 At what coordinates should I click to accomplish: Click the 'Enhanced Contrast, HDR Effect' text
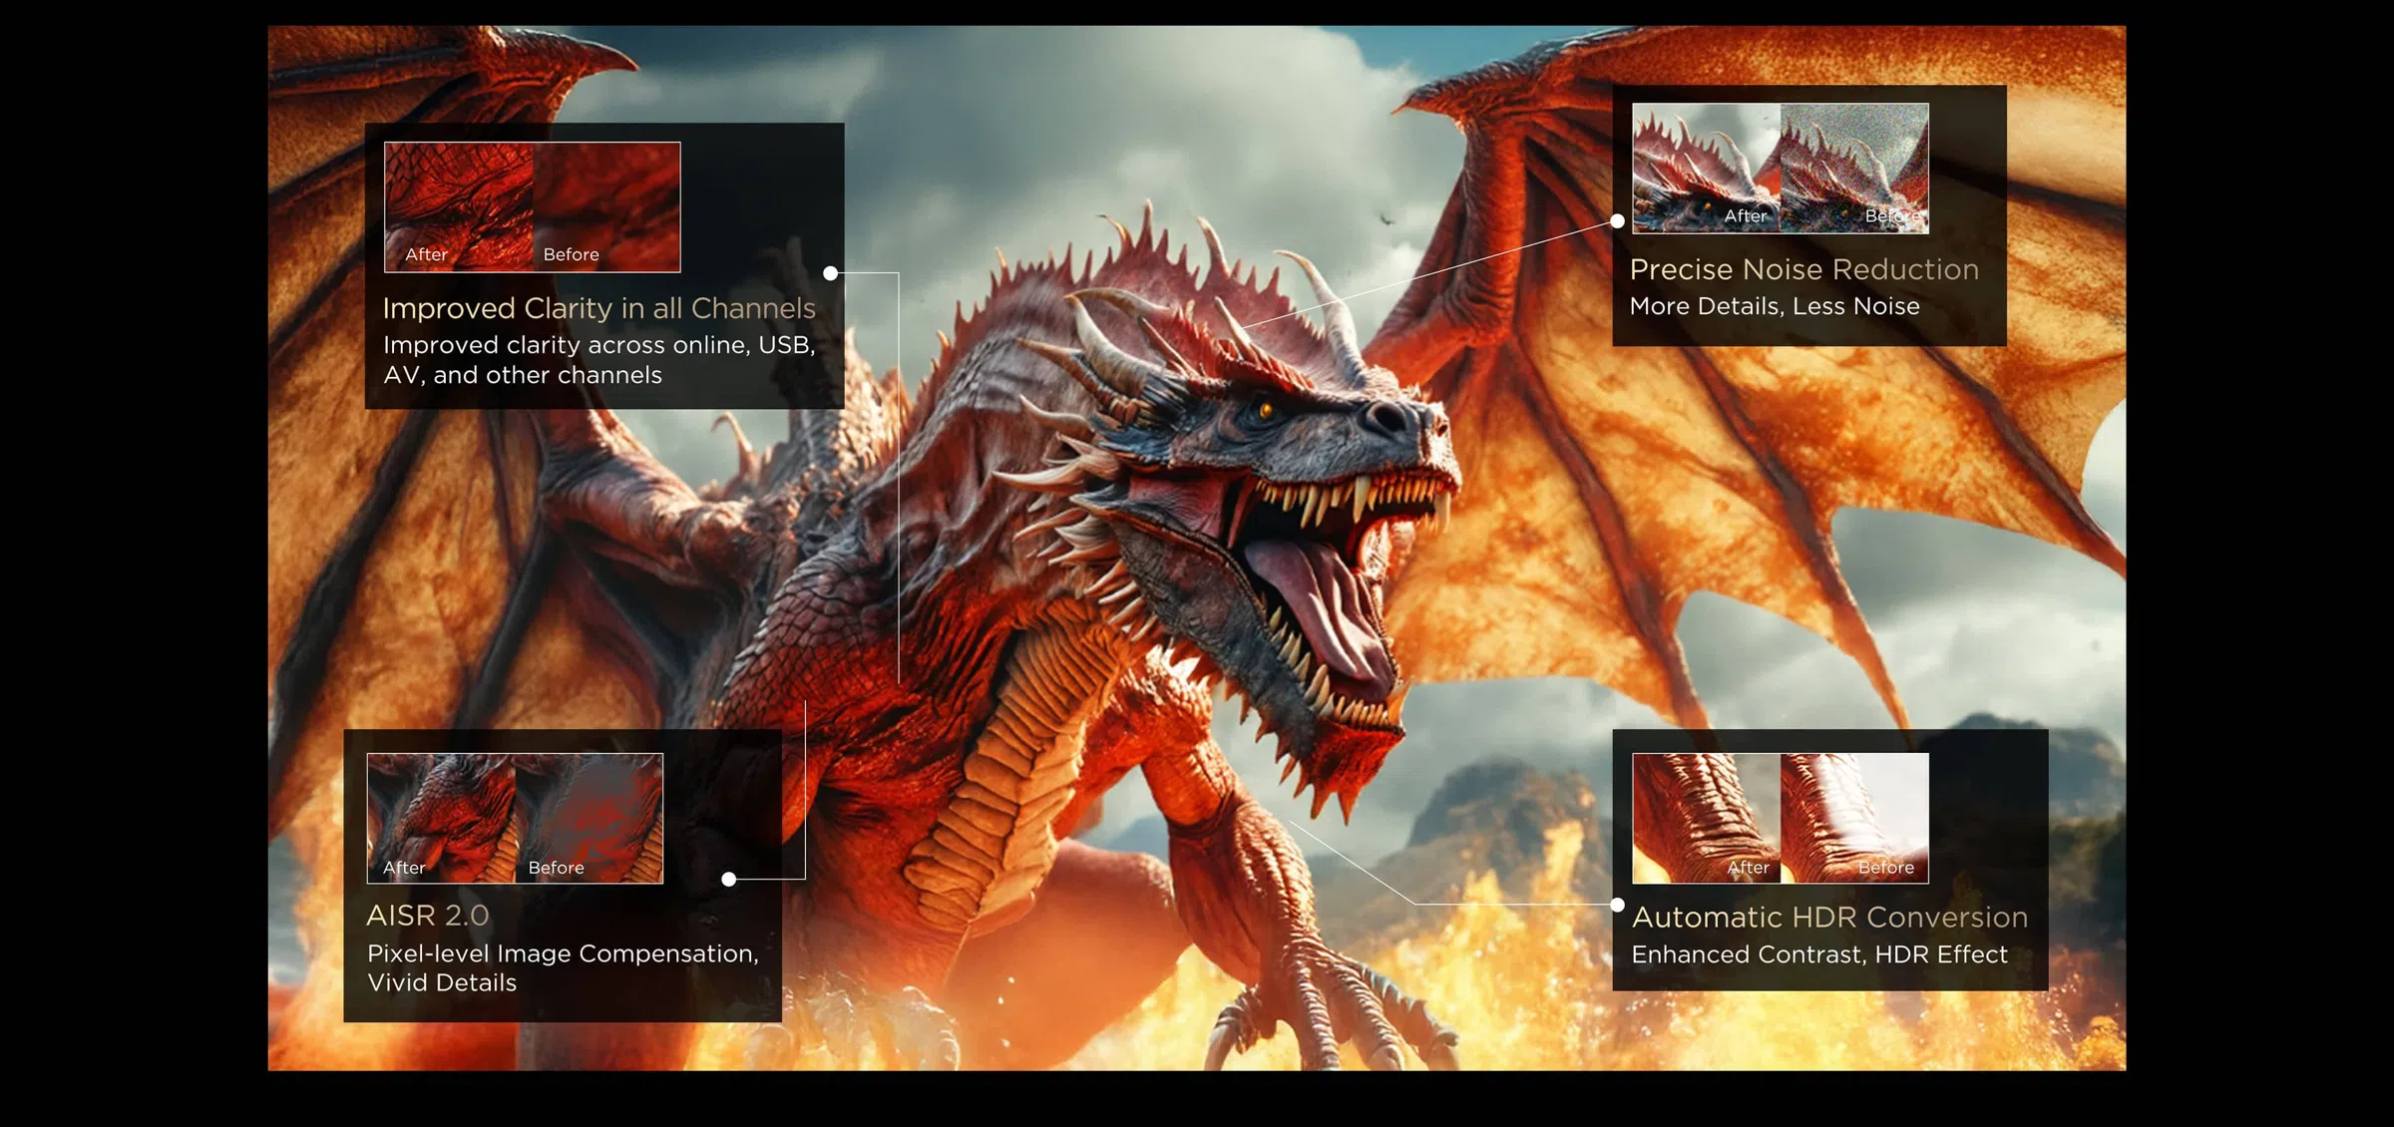(x=1818, y=955)
